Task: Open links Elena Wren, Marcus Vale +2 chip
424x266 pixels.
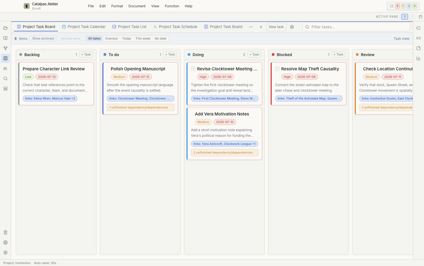Action: coord(50,98)
